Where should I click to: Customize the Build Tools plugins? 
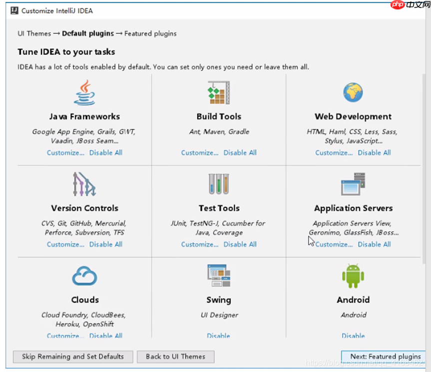(200, 153)
